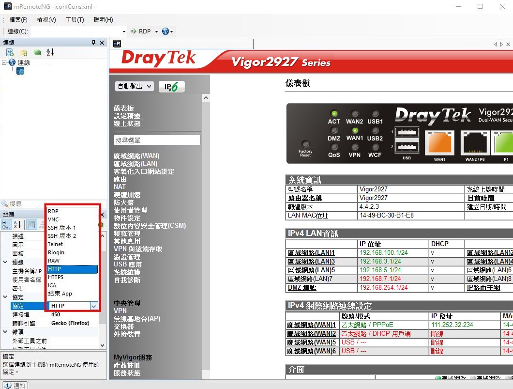The width and height of the screenshot is (513, 389).
Task: Click the New Connection icon in Connections toolbar
Action: coord(10,52)
